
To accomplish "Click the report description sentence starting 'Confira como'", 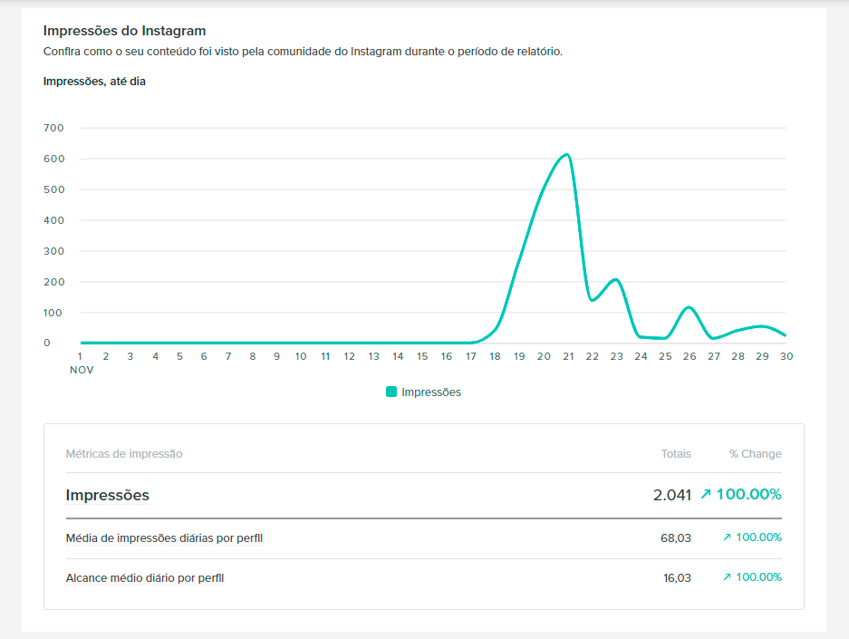I will click(x=303, y=52).
